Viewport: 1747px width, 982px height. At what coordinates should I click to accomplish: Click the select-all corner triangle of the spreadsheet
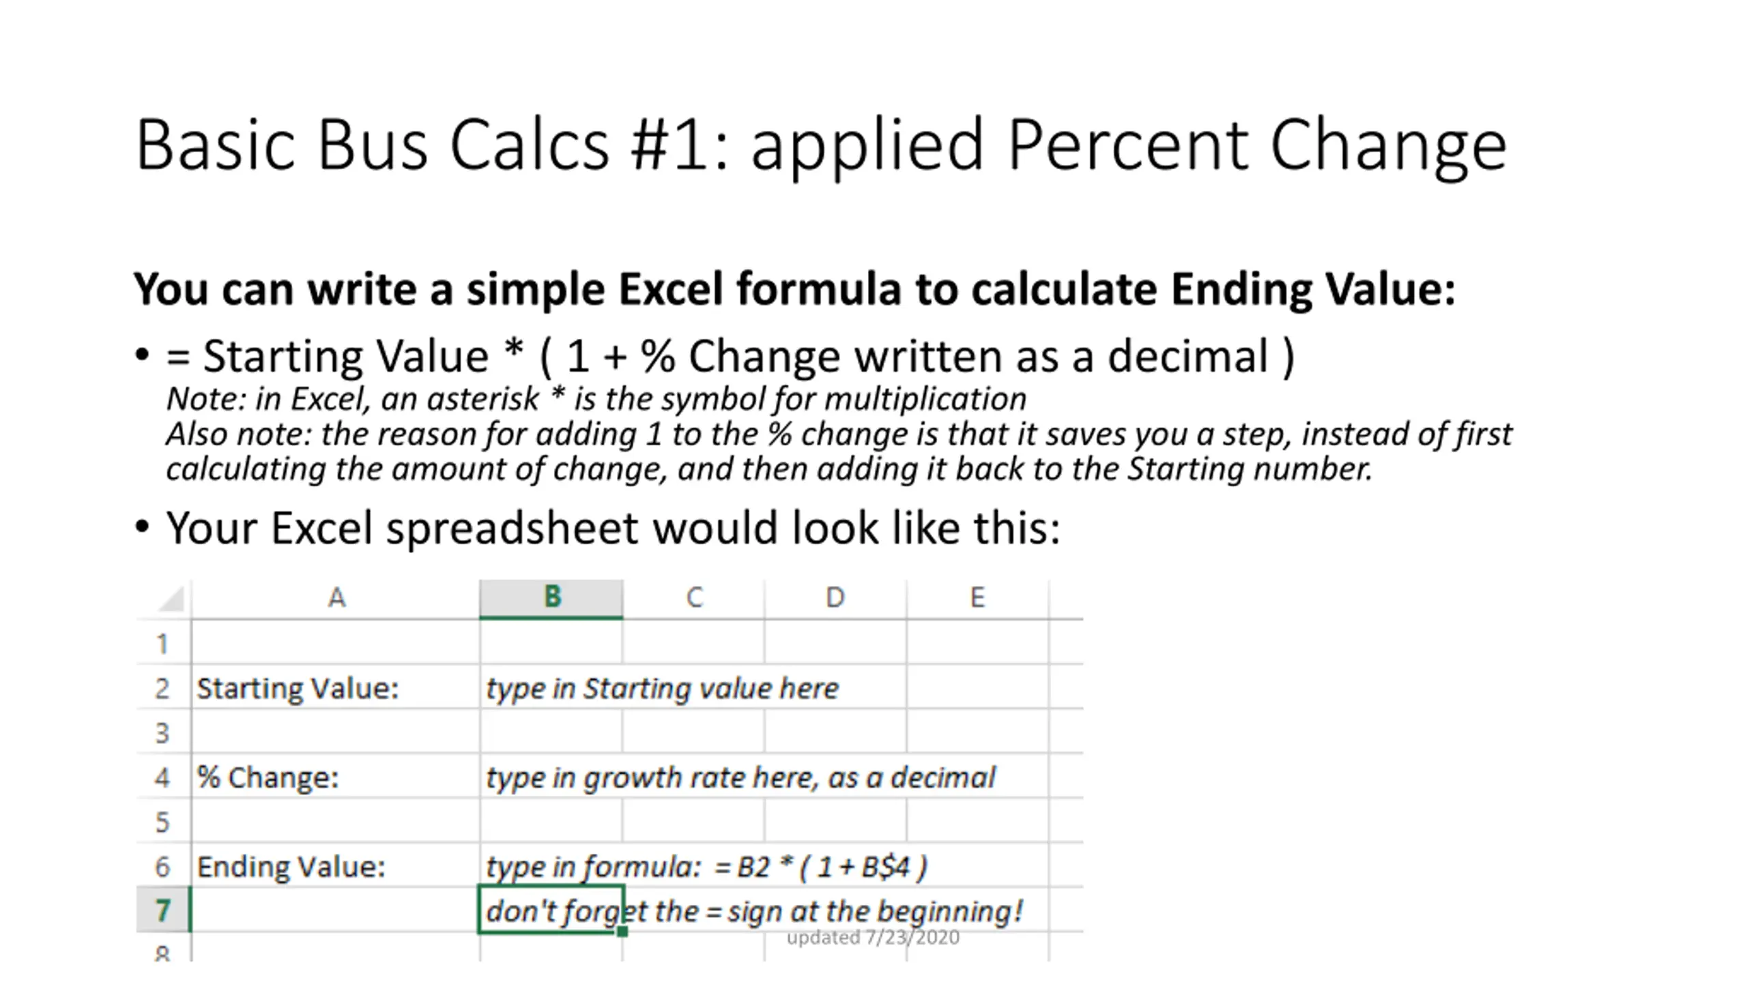coord(171,599)
